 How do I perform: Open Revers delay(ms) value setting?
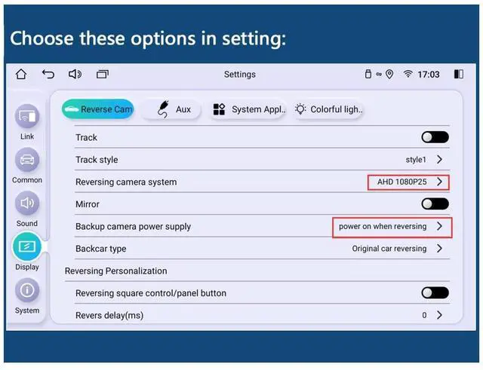coord(433,315)
